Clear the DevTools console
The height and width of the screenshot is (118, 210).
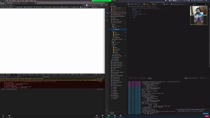[4, 77]
